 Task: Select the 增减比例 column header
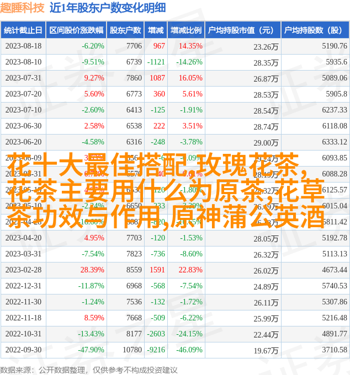(x=185, y=30)
